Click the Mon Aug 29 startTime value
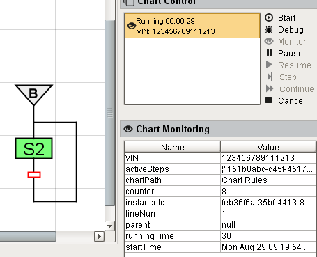 (268, 247)
